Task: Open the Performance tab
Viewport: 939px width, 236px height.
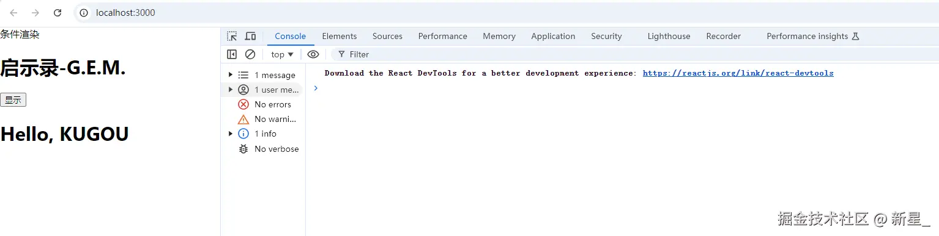Action: click(x=442, y=36)
